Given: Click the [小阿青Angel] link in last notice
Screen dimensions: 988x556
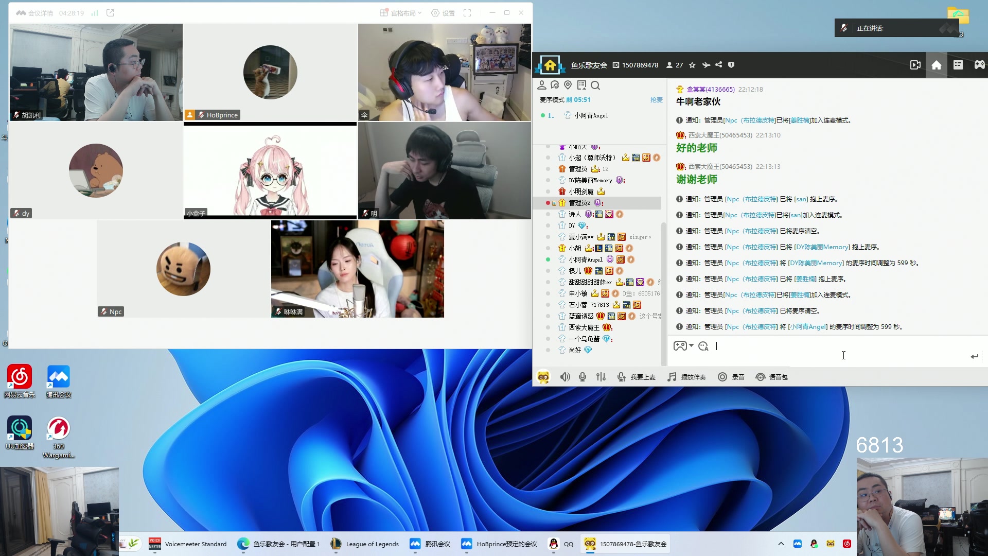Looking at the screenshot, I should (807, 327).
